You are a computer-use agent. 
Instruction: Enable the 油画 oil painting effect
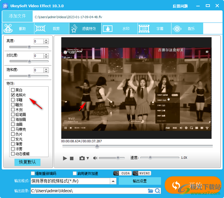click(13, 124)
